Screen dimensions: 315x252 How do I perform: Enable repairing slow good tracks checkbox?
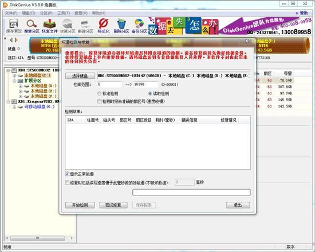67,182
